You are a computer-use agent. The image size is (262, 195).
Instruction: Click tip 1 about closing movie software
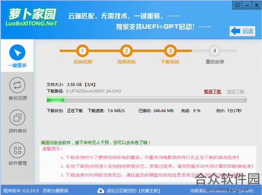click(x=150, y=158)
